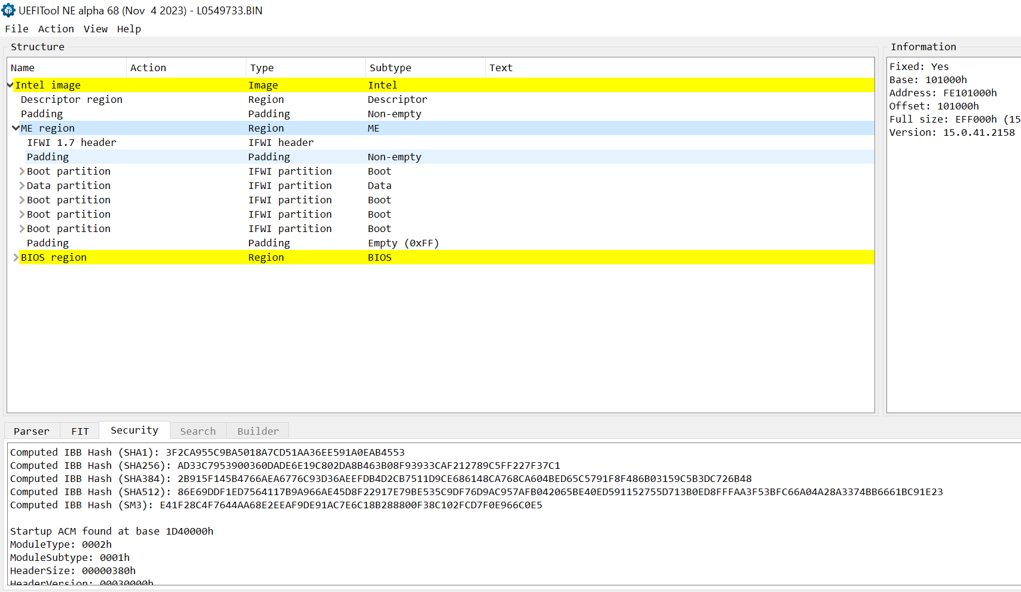Open the File menu

(x=17, y=29)
